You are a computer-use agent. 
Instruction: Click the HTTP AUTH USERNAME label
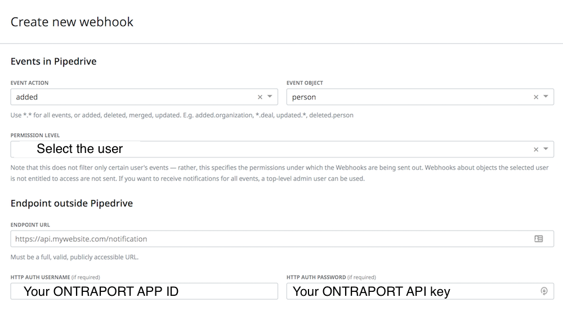click(x=40, y=277)
